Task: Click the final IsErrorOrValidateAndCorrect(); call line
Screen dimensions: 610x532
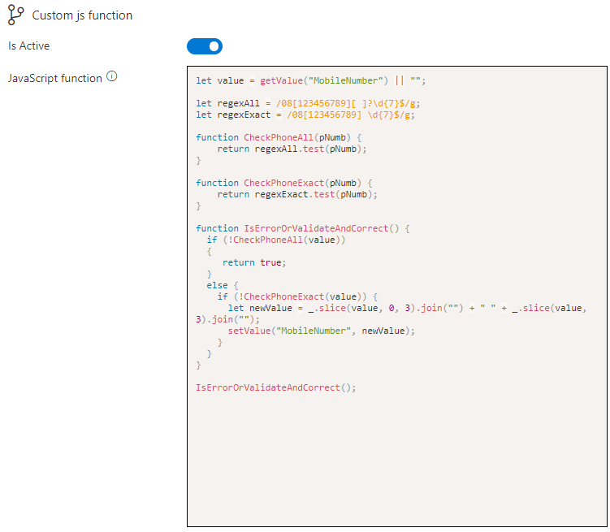Action: [275, 387]
